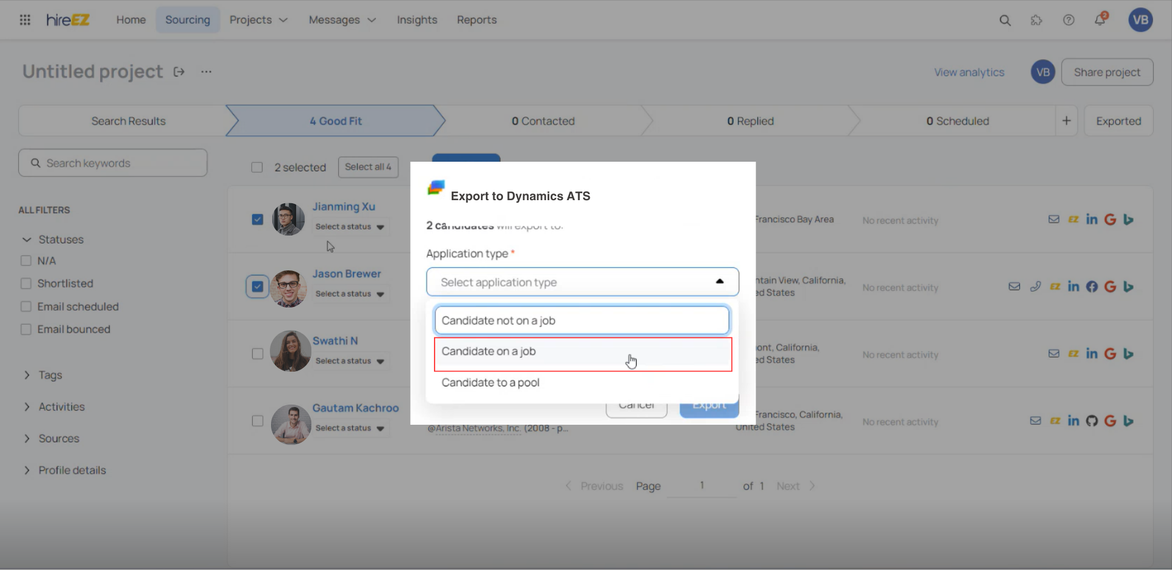The image size is (1172, 570).
Task: Click the VB project member avatar
Action: (x=1043, y=72)
